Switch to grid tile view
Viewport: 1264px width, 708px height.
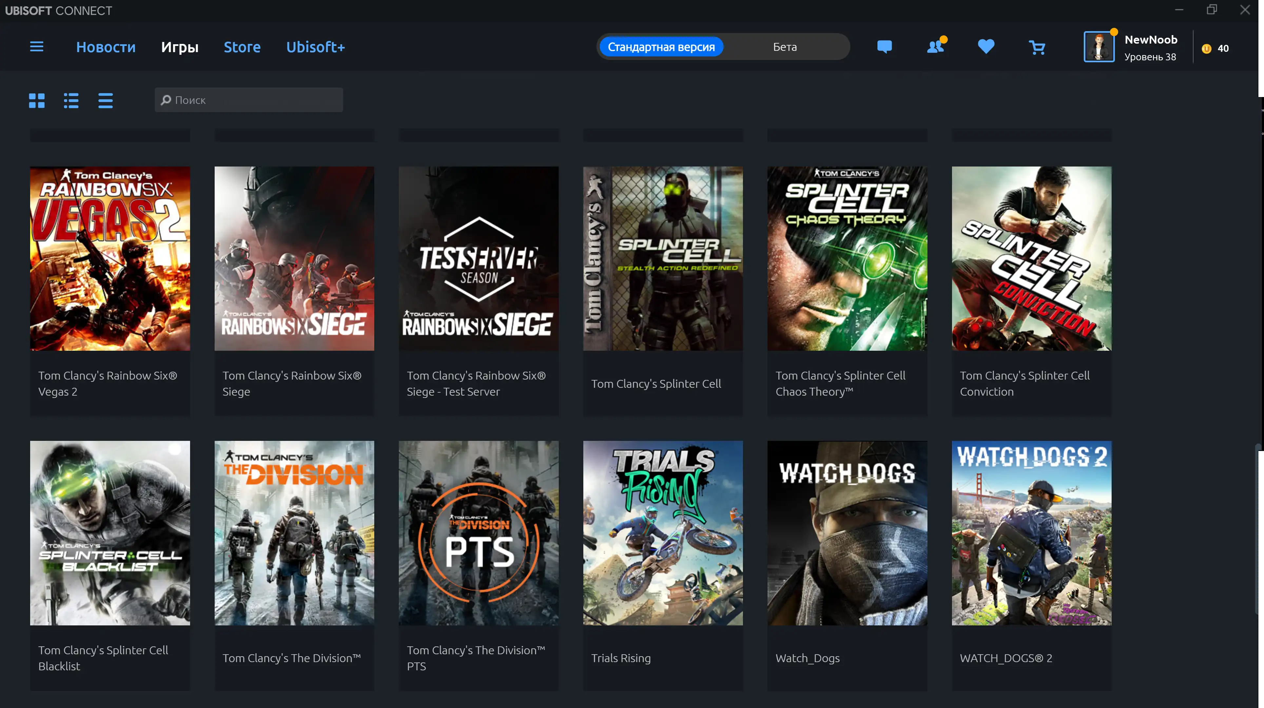pyautogui.click(x=37, y=101)
